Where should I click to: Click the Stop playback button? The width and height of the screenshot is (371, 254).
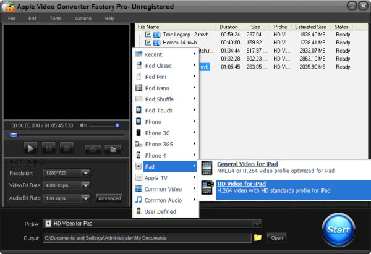pyautogui.click(x=67, y=148)
